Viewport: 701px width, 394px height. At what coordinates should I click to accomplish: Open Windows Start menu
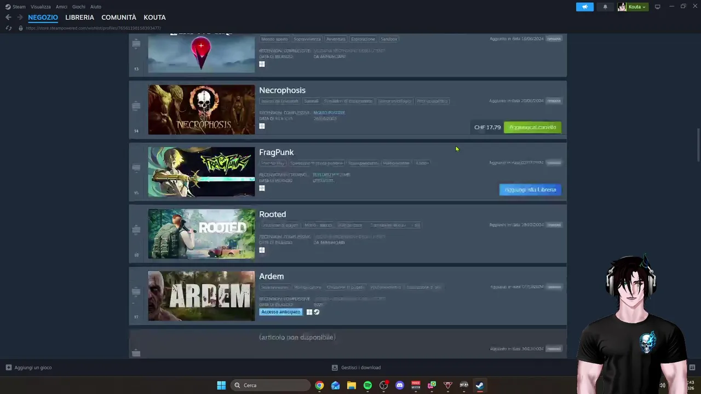click(x=221, y=385)
